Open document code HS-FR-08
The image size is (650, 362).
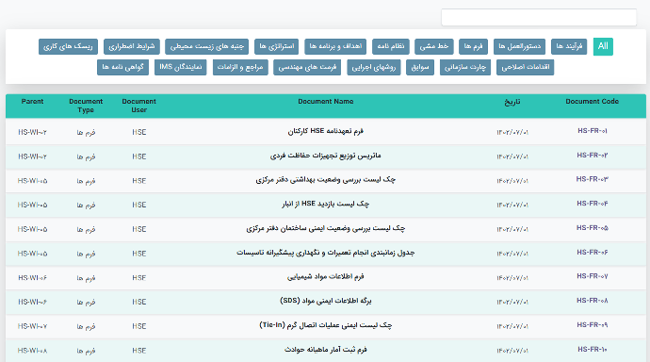(593, 301)
